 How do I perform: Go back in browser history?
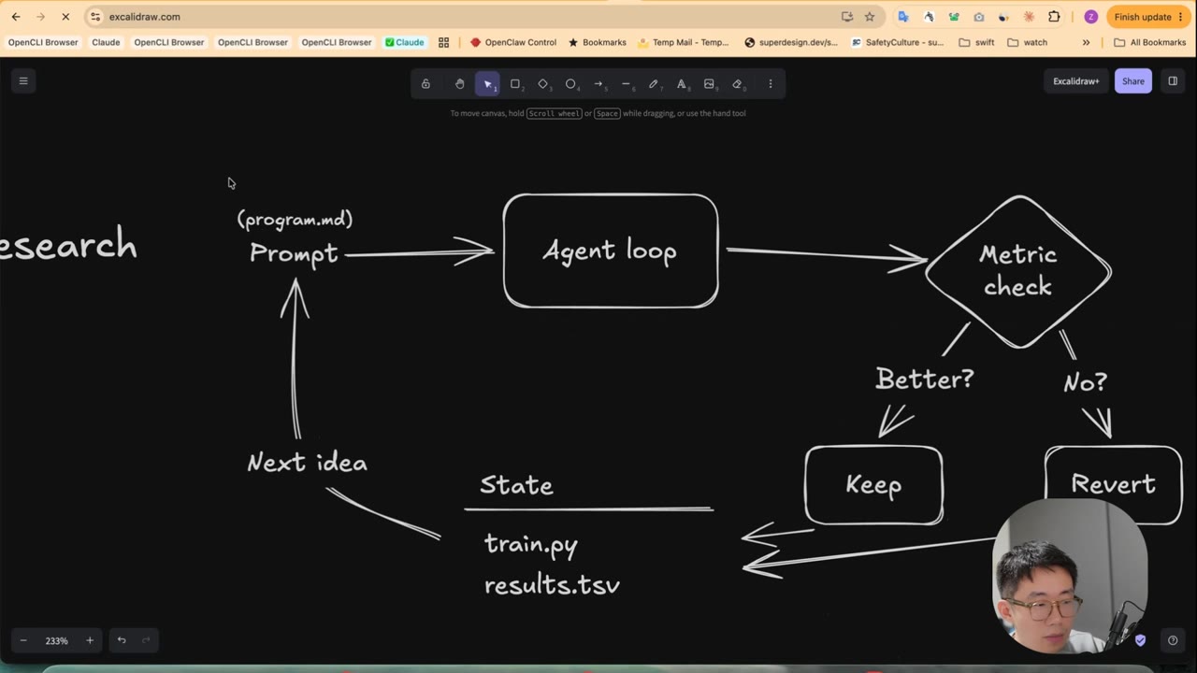pyautogui.click(x=16, y=17)
